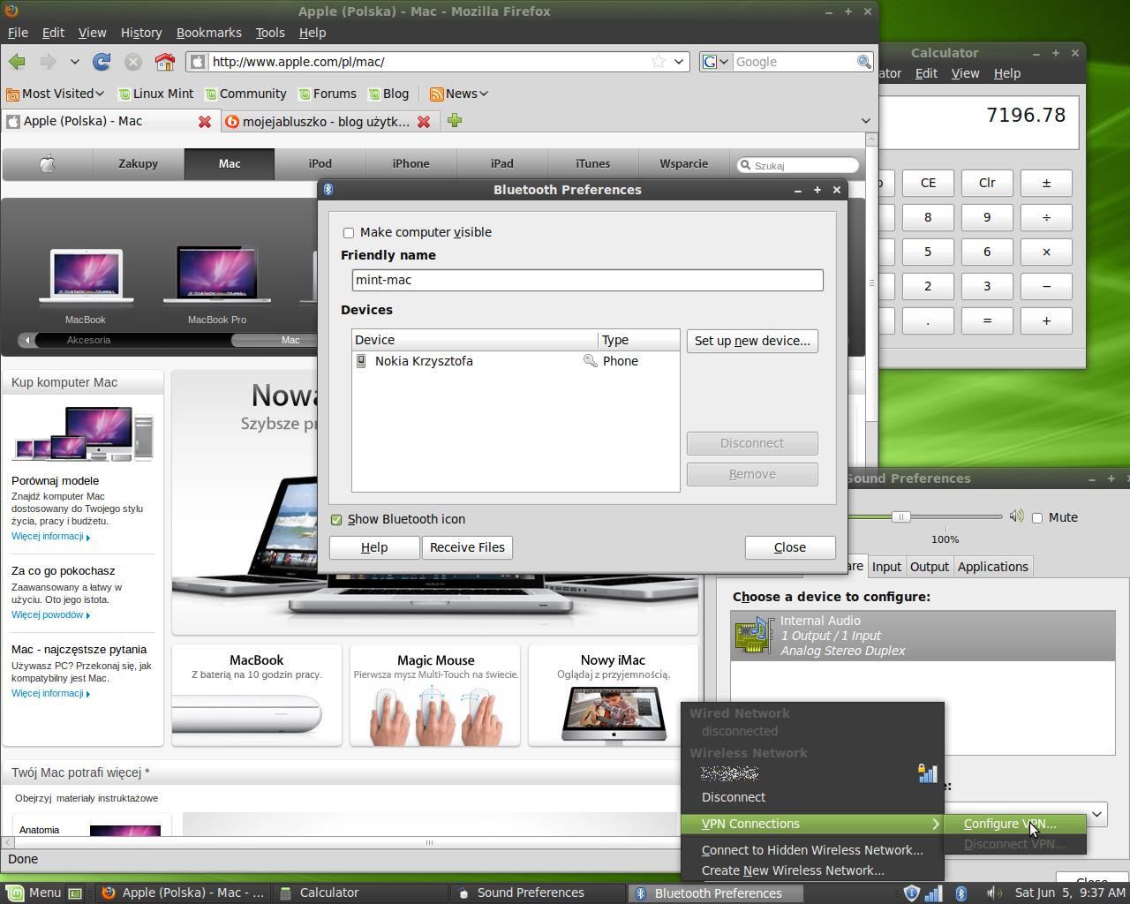1130x904 pixels.
Task: Tick the Mute checkbox in Sound Preferences
Action: 1037,518
